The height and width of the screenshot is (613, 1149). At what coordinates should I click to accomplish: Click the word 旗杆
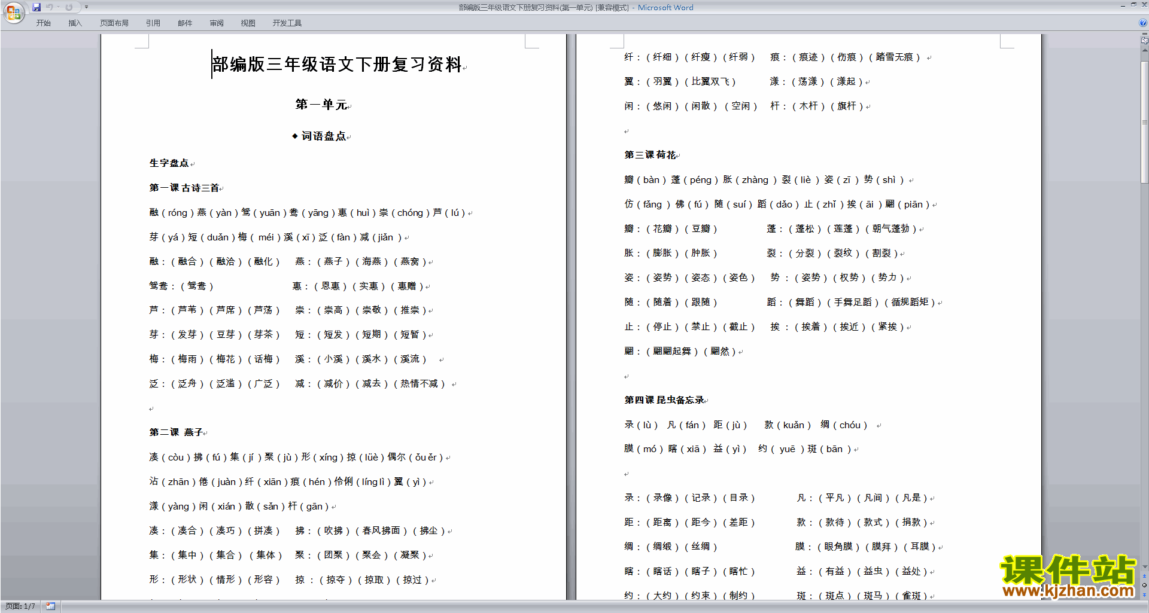tap(846, 106)
